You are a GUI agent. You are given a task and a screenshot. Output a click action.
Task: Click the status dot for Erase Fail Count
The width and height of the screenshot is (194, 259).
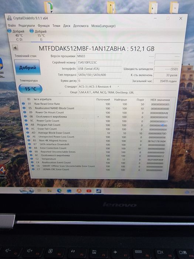coord(27,129)
